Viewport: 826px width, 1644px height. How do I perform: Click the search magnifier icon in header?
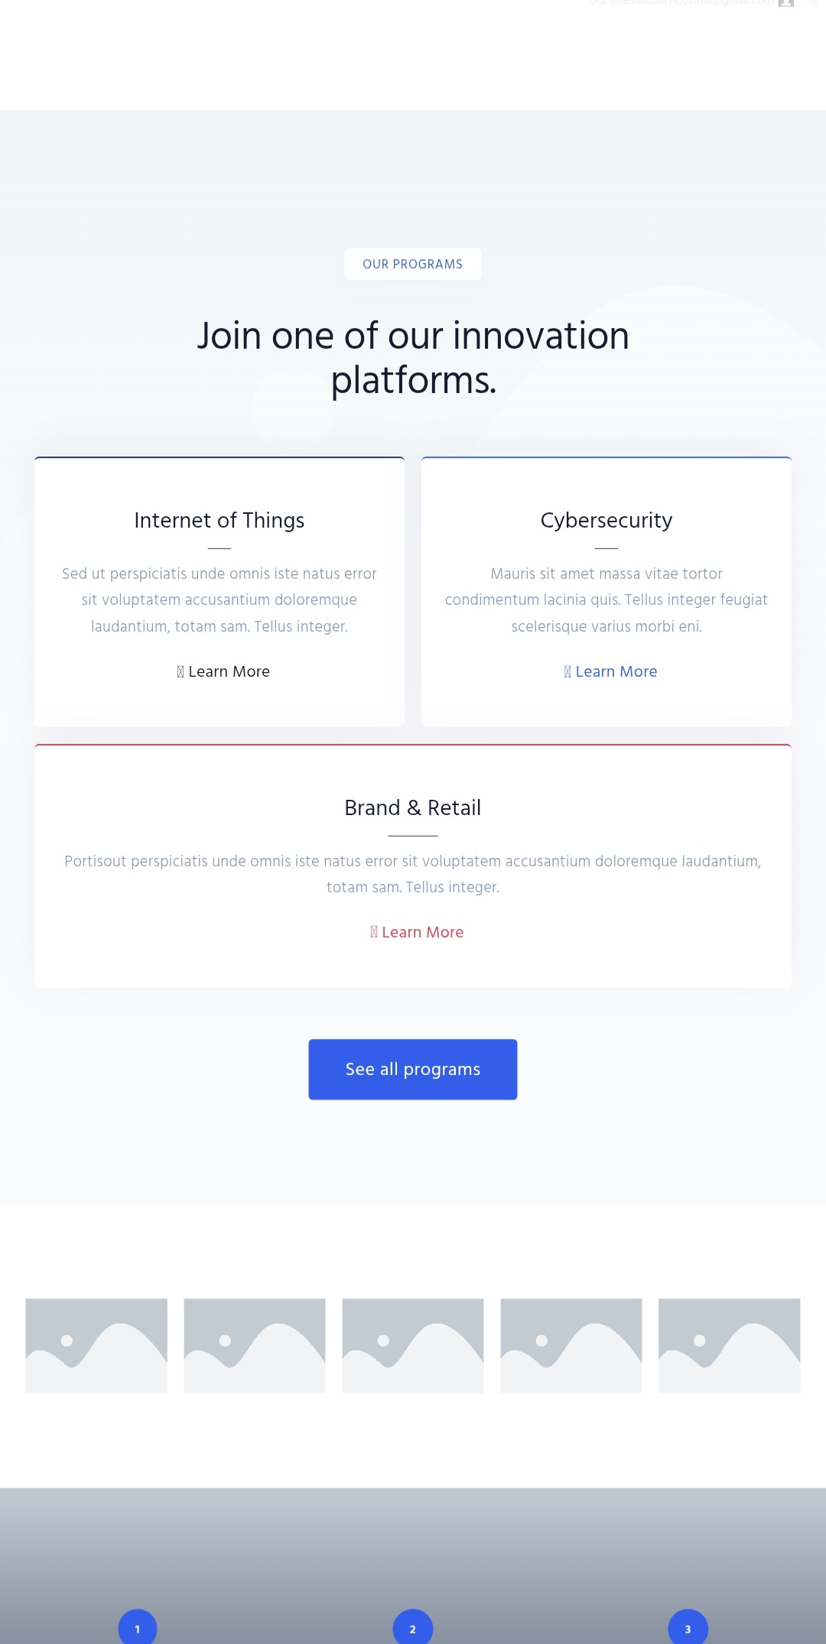click(x=813, y=3)
